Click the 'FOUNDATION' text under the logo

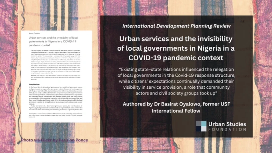coord(227,129)
